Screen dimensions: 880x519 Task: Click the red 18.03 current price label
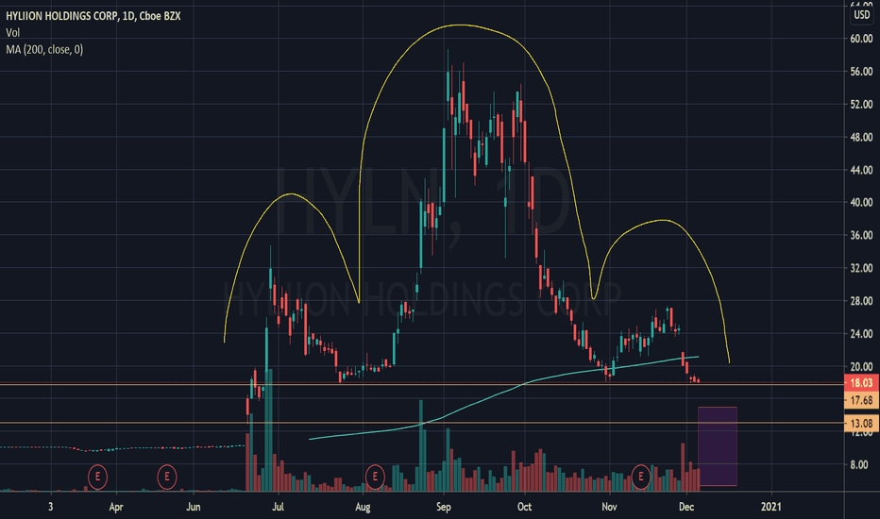pos(861,383)
